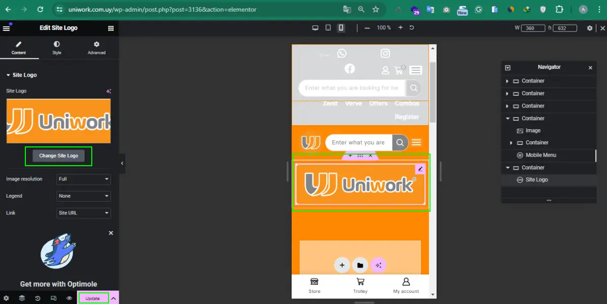Dock the Navigator panel
This screenshot has width=607, height=304.
coord(508,68)
